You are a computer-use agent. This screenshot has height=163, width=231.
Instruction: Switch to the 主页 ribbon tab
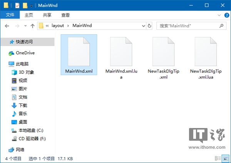(28, 15)
